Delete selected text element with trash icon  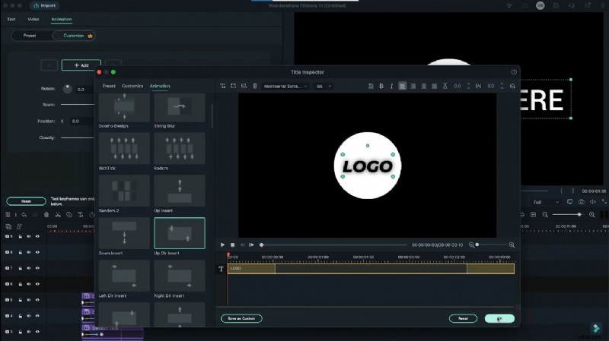[x=255, y=86]
